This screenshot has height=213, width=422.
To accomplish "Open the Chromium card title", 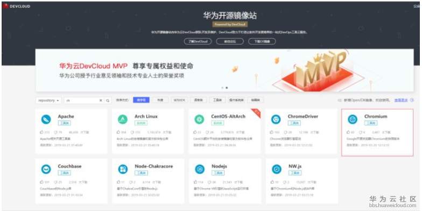I will coord(376,116).
